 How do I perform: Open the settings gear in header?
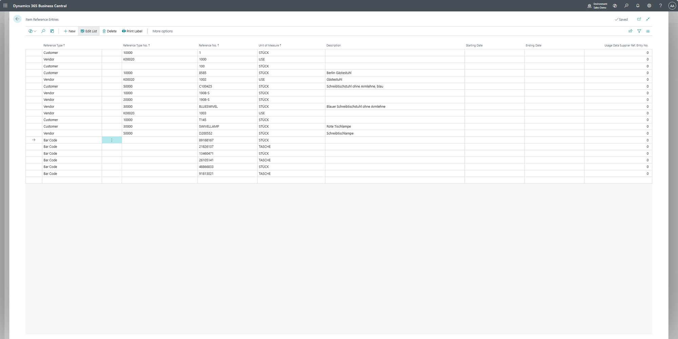[649, 6]
